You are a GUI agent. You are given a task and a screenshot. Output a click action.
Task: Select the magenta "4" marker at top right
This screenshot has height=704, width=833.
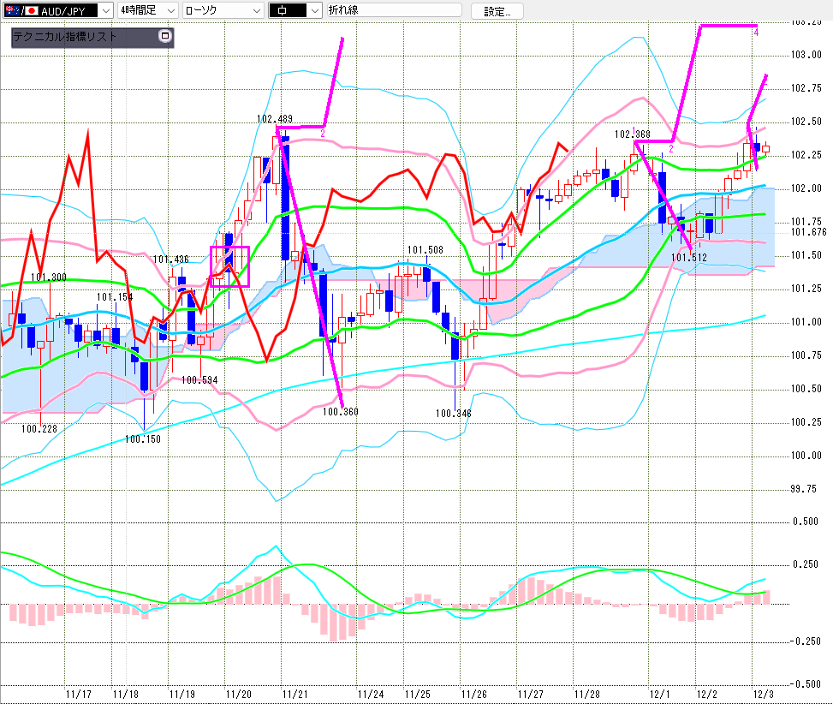756,32
